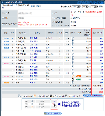This screenshot has width=105, height=116.
Task: Click the red 631.3 total points value
Action: point(101,92)
